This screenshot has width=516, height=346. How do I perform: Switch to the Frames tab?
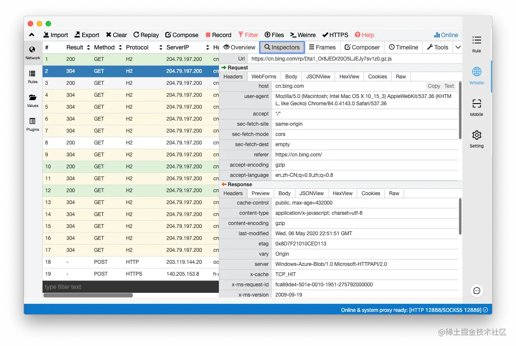point(322,47)
